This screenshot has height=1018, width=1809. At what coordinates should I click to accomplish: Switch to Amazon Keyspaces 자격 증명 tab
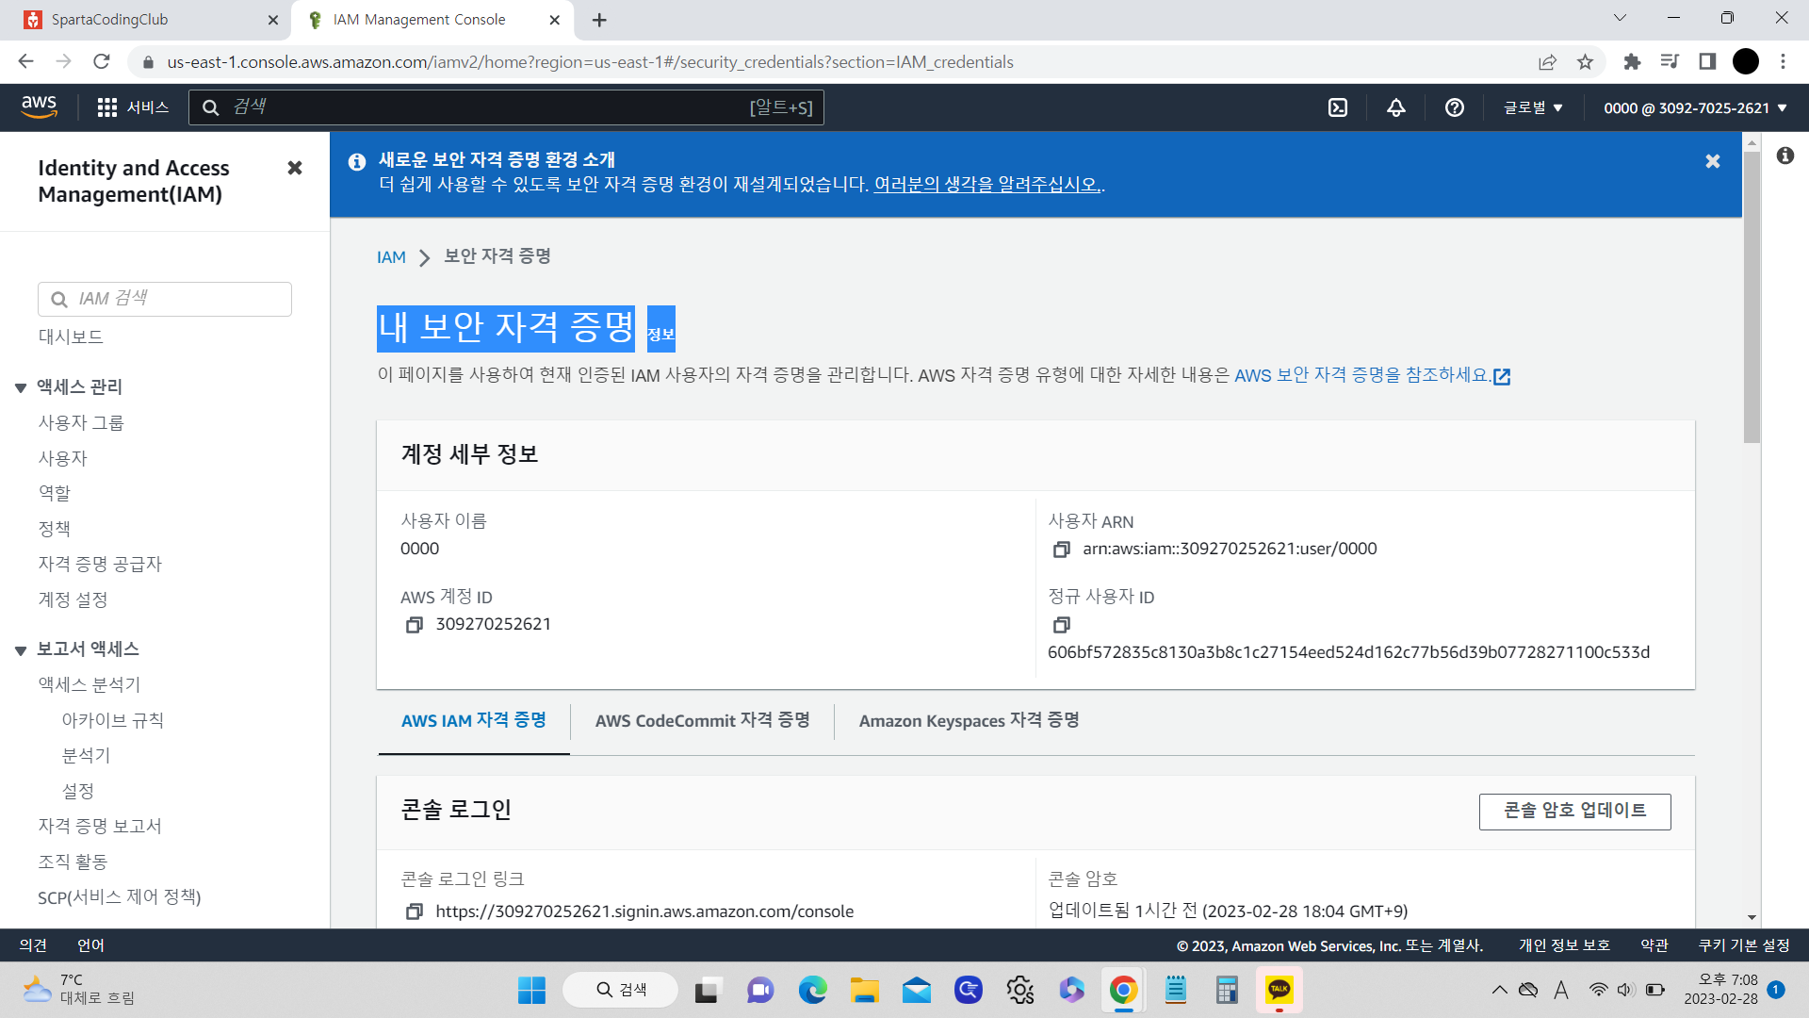[969, 721]
